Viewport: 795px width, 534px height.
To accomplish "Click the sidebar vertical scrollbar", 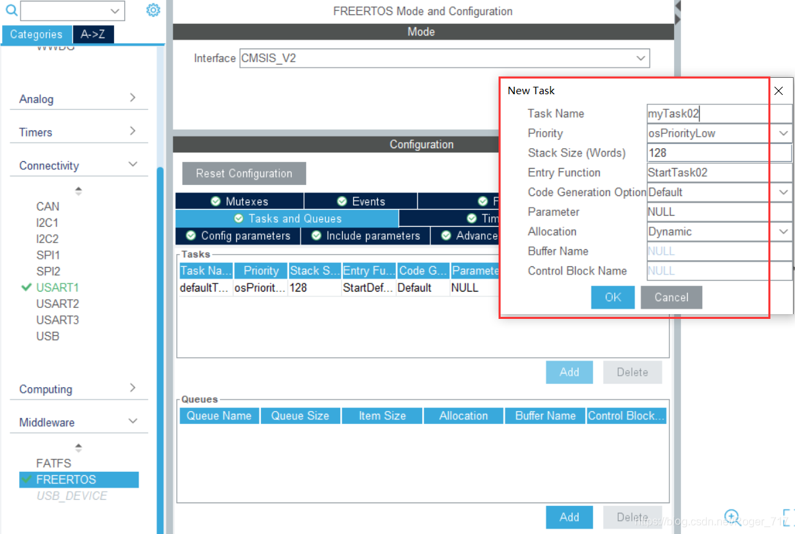I will 161,350.
